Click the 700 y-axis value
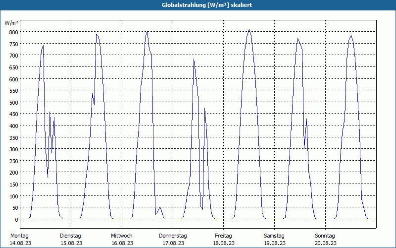 coord(14,56)
